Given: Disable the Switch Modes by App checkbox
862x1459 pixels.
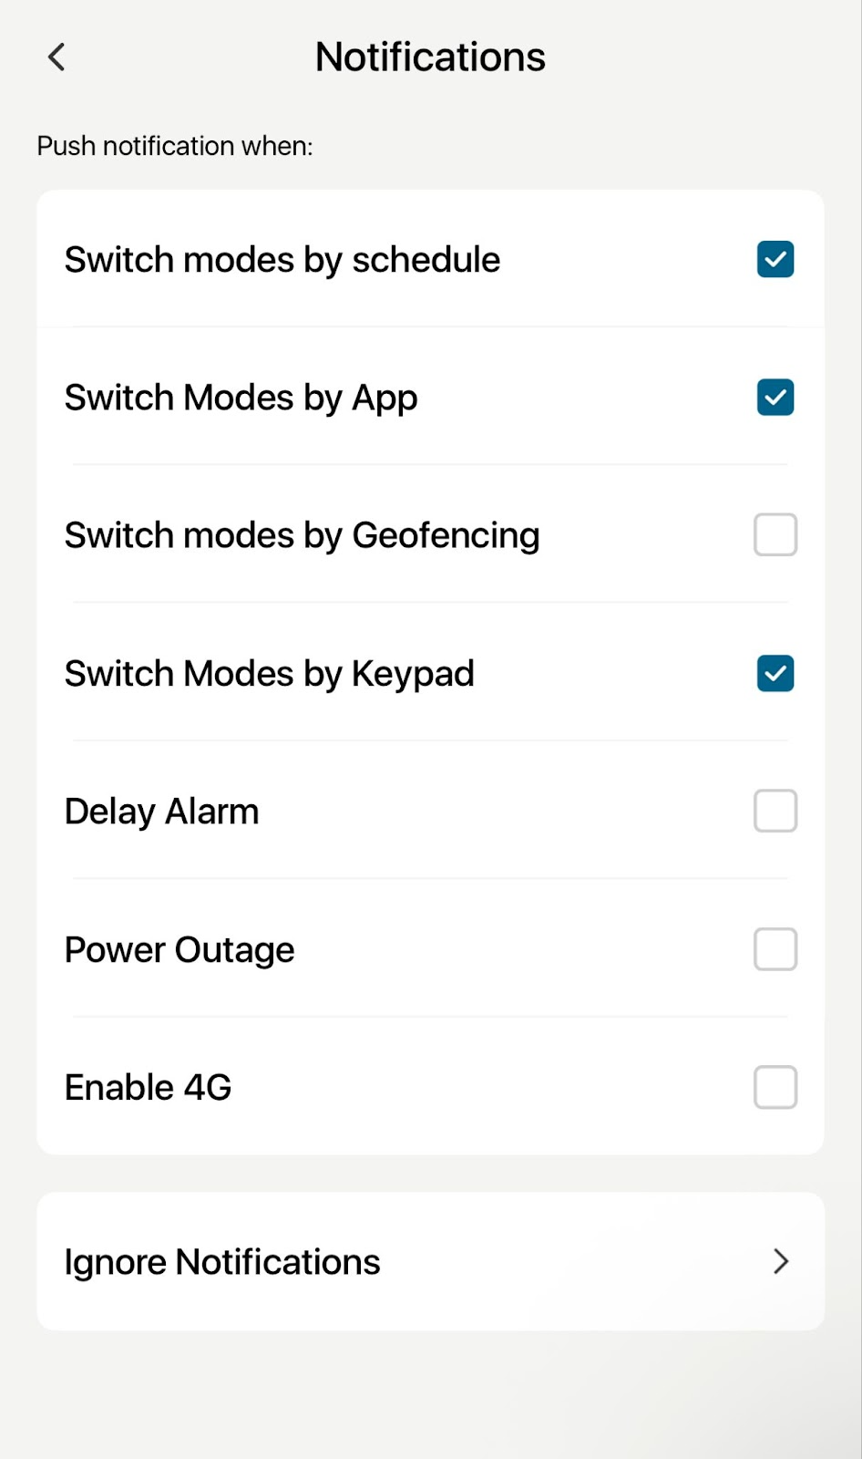Looking at the screenshot, I should tap(775, 398).
